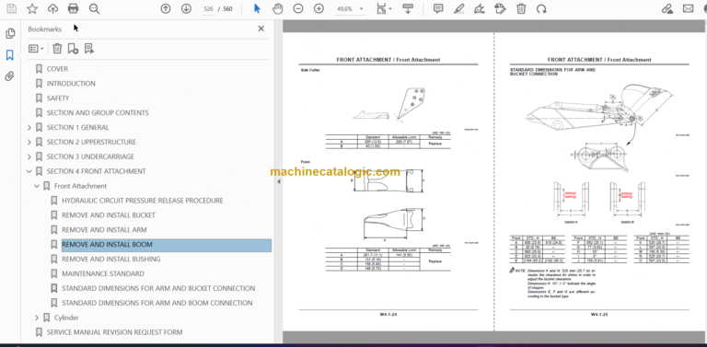Activate the hand pan tool
This screenshot has height=347, width=707.
tap(278, 8)
